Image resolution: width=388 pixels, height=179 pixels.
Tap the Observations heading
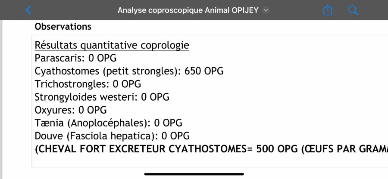click(x=63, y=26)
